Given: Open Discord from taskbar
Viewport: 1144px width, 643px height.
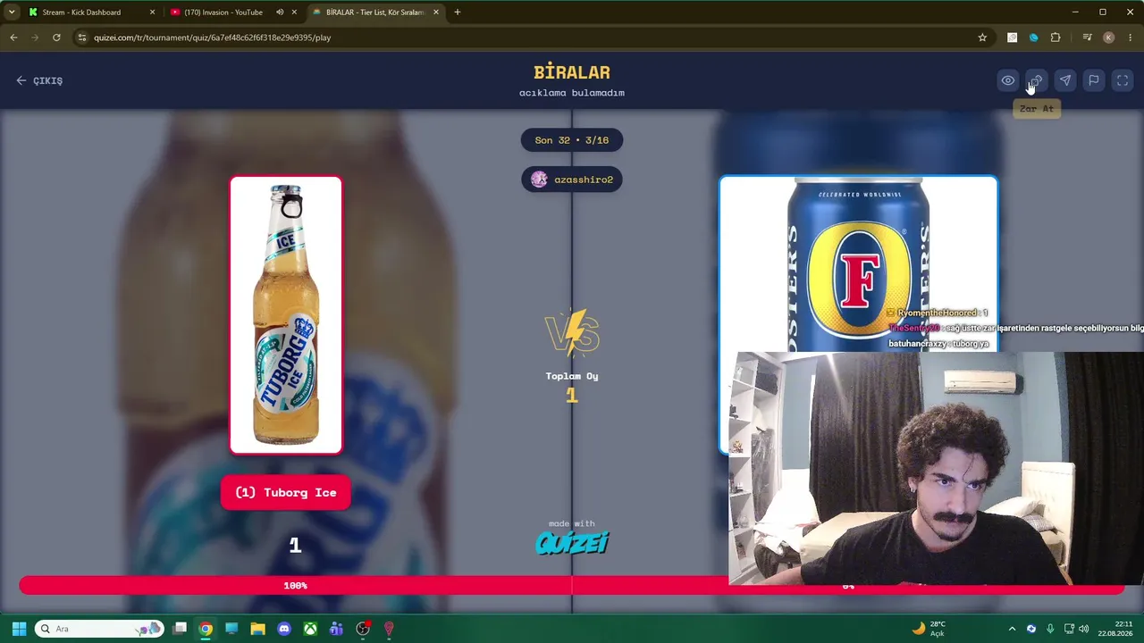Looking at the screenshot, I should pyautogui.click(x=284, y=629).
